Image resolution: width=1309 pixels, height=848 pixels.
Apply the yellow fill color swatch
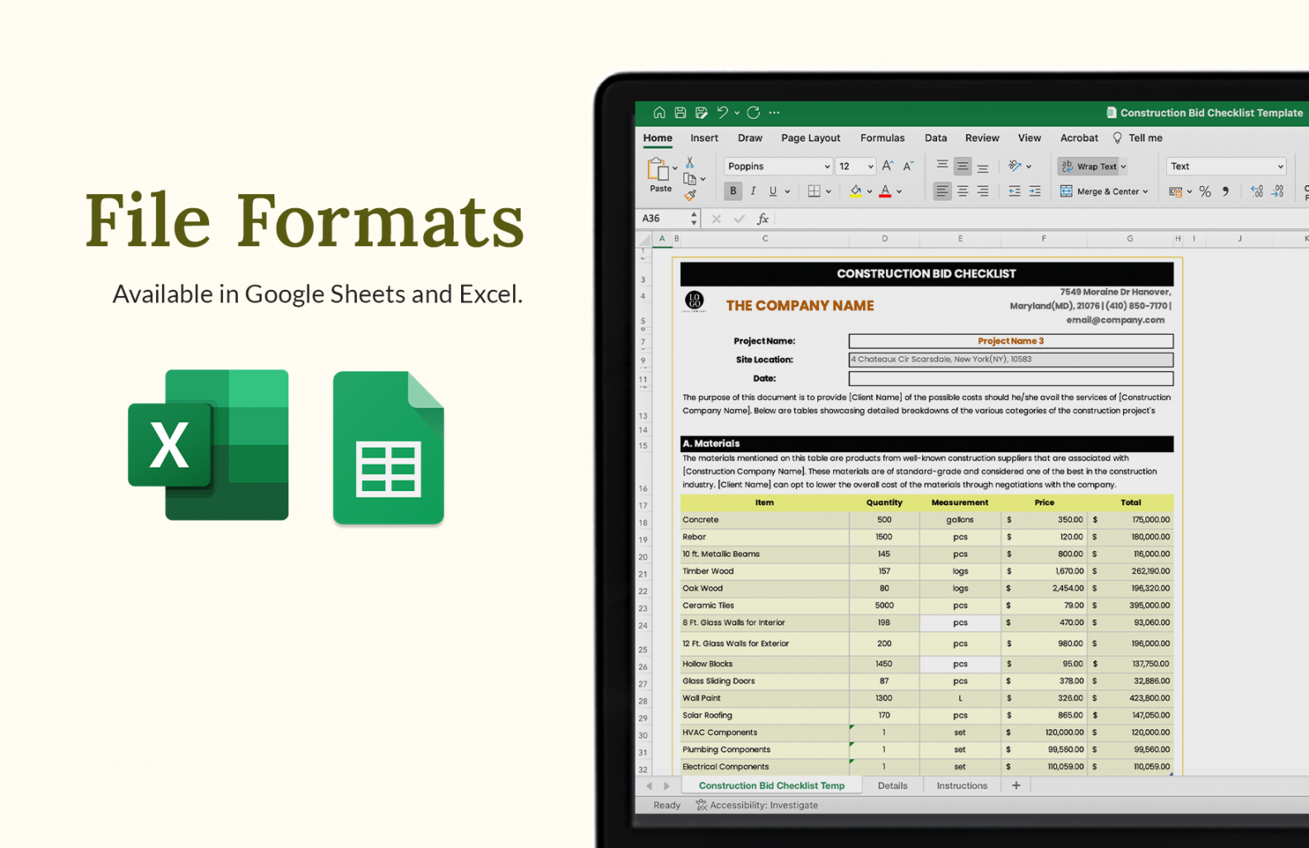tap(855, 192)
